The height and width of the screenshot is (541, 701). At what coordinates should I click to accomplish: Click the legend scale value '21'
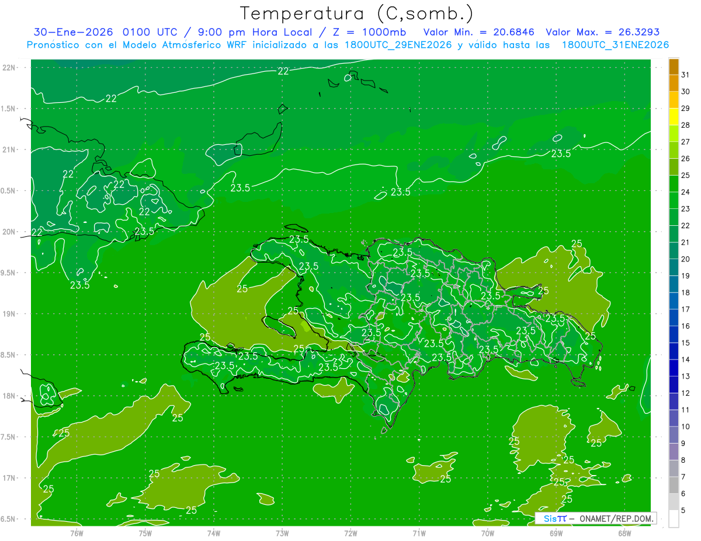pyautogui.click(x=685, y=242)
